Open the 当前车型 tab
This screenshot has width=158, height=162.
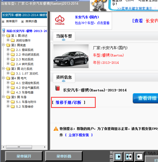(64, 37)
